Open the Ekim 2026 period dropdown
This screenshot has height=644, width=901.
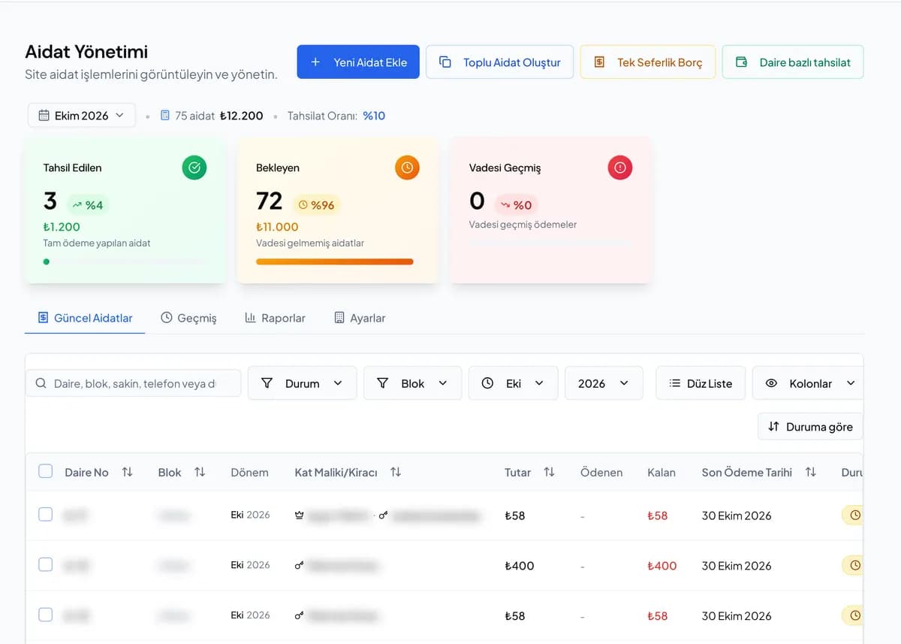point(82,116)
